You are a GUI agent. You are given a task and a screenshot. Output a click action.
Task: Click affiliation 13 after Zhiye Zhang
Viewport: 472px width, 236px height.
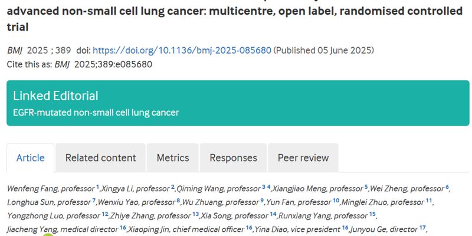click(x=196, y=214)
